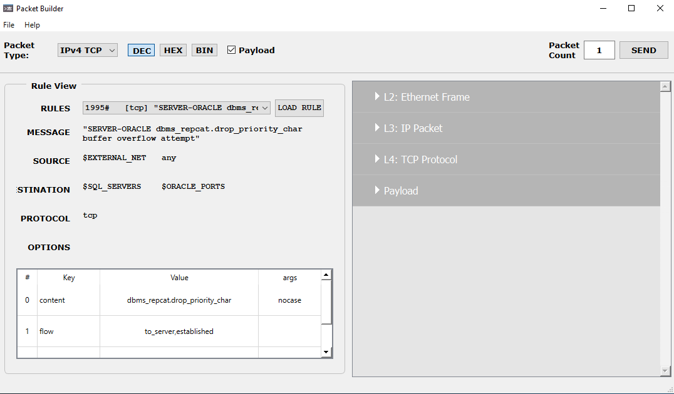Click the '$EXTERNAL_NET' source text

(115, 158)
